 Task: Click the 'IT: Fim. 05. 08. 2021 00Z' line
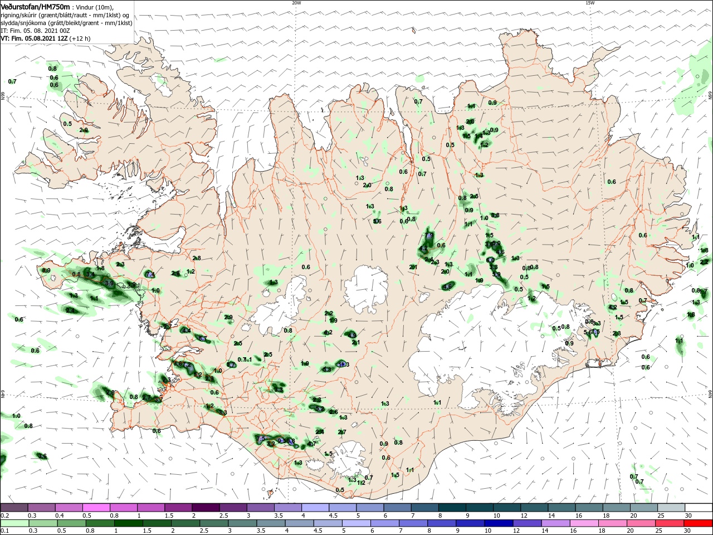click(x=36, y=31)
